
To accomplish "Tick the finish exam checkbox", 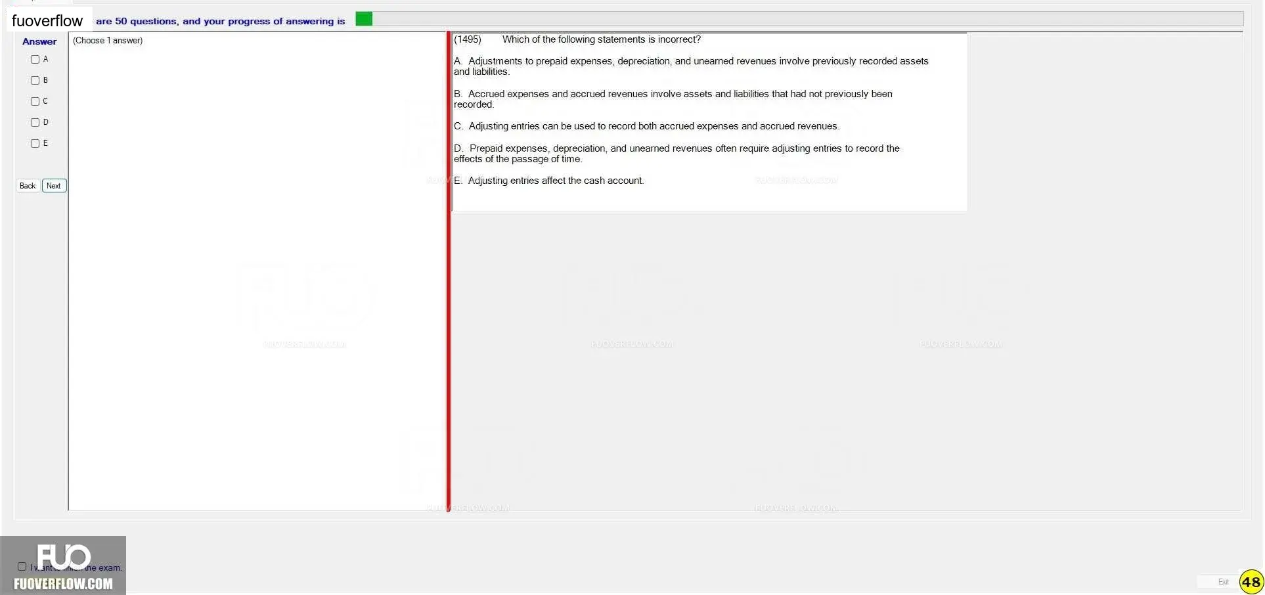I will tap(22, 566).
